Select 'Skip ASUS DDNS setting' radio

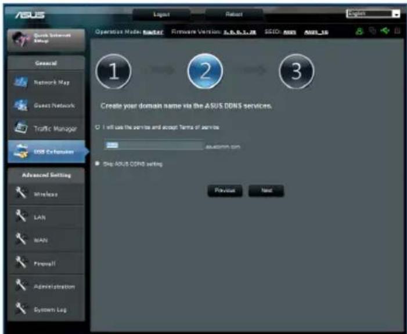(x=98, y=164)
